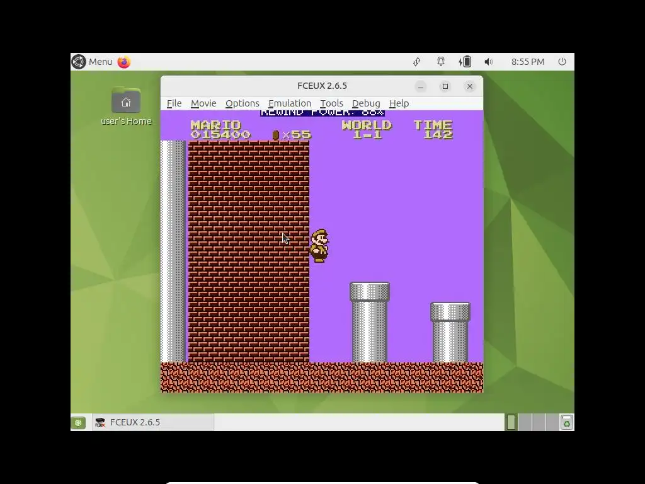Close the FCEUX 2.6.5 window

pos(470,86)
